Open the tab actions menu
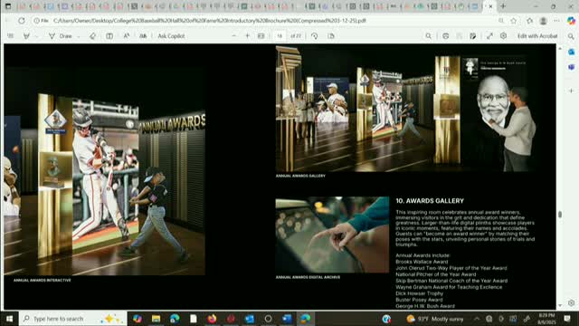Image resolution: width=579 pixels, height=326 pixels. coord(8,6)
